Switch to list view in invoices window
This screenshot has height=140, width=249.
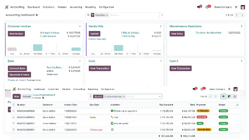[x=223, y=96]
